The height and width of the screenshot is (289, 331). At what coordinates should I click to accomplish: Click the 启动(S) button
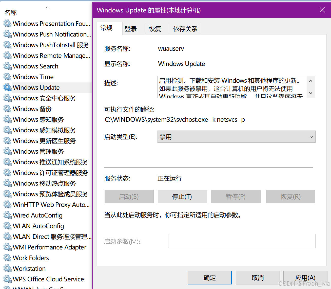[129, 197]
